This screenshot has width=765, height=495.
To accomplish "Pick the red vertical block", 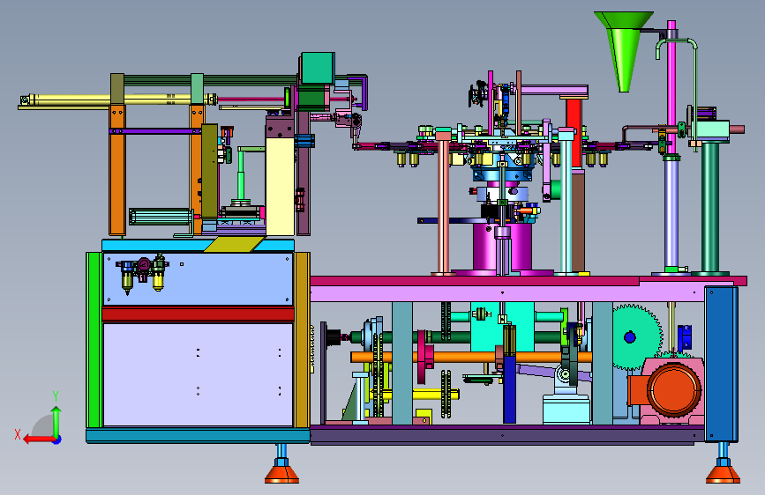I will click(574, 132).
